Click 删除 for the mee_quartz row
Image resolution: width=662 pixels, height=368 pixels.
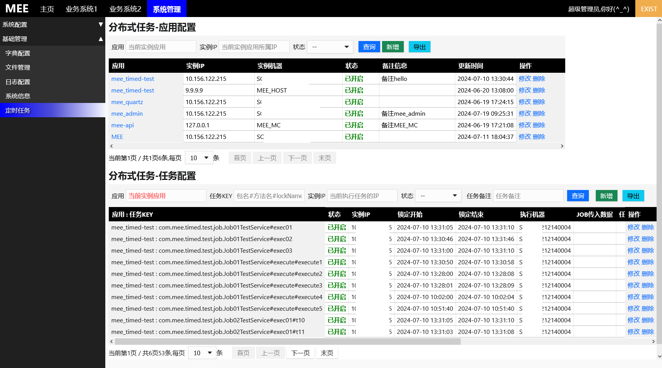(x=539, y=102)
